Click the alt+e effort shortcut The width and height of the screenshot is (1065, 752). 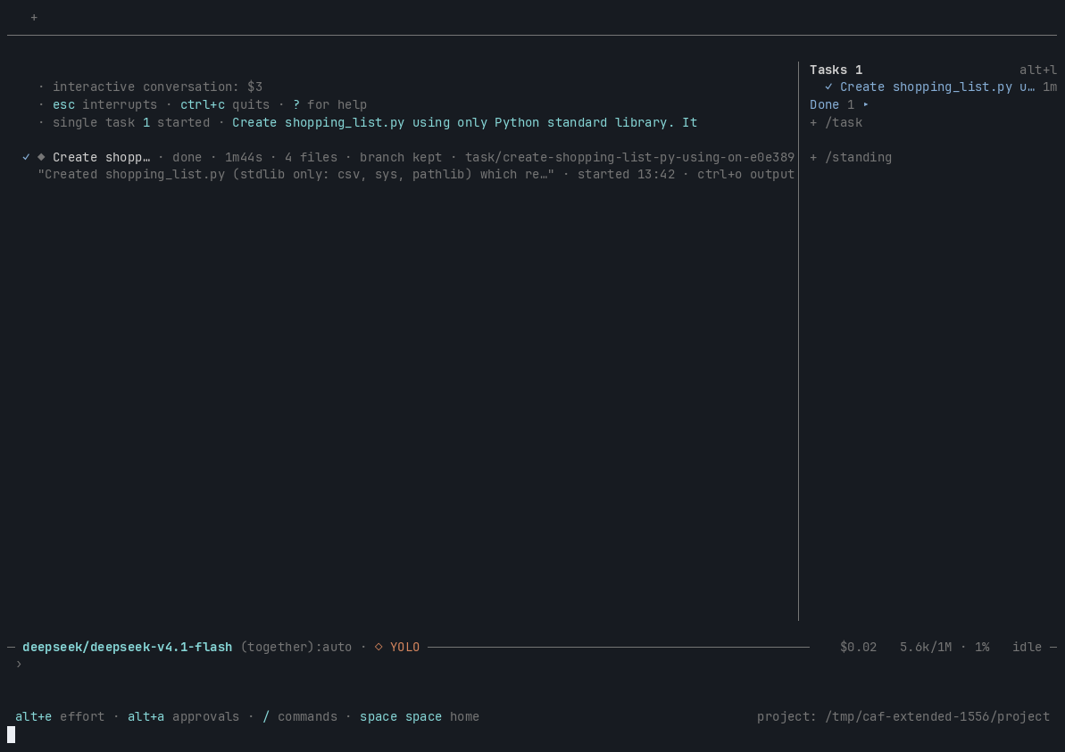click(60, 716)
